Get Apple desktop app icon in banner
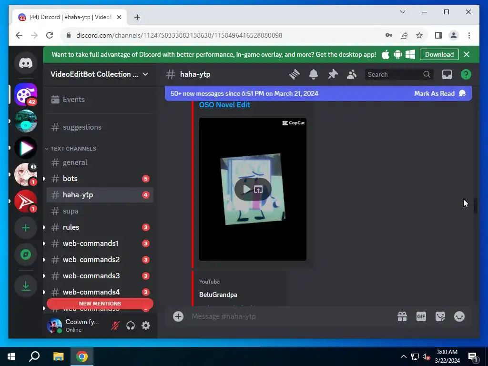 tap(385, 54)
